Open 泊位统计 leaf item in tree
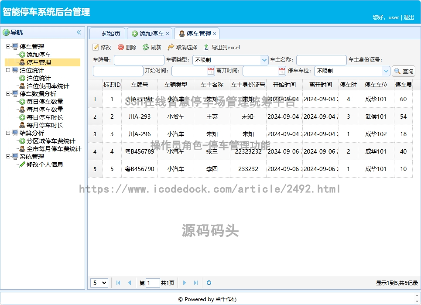Image resolution: width=421 pixels, height=305 pixels. coord(39,78)
